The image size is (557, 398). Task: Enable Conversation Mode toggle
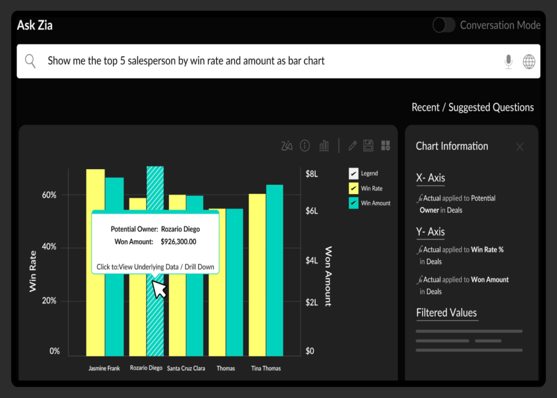443,25
